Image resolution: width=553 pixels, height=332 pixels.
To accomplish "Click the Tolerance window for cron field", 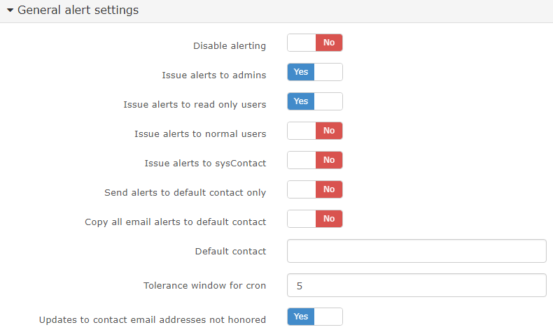I will [x=416, y=285].
